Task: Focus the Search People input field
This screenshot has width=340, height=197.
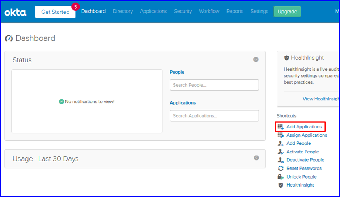Action: 214,85
